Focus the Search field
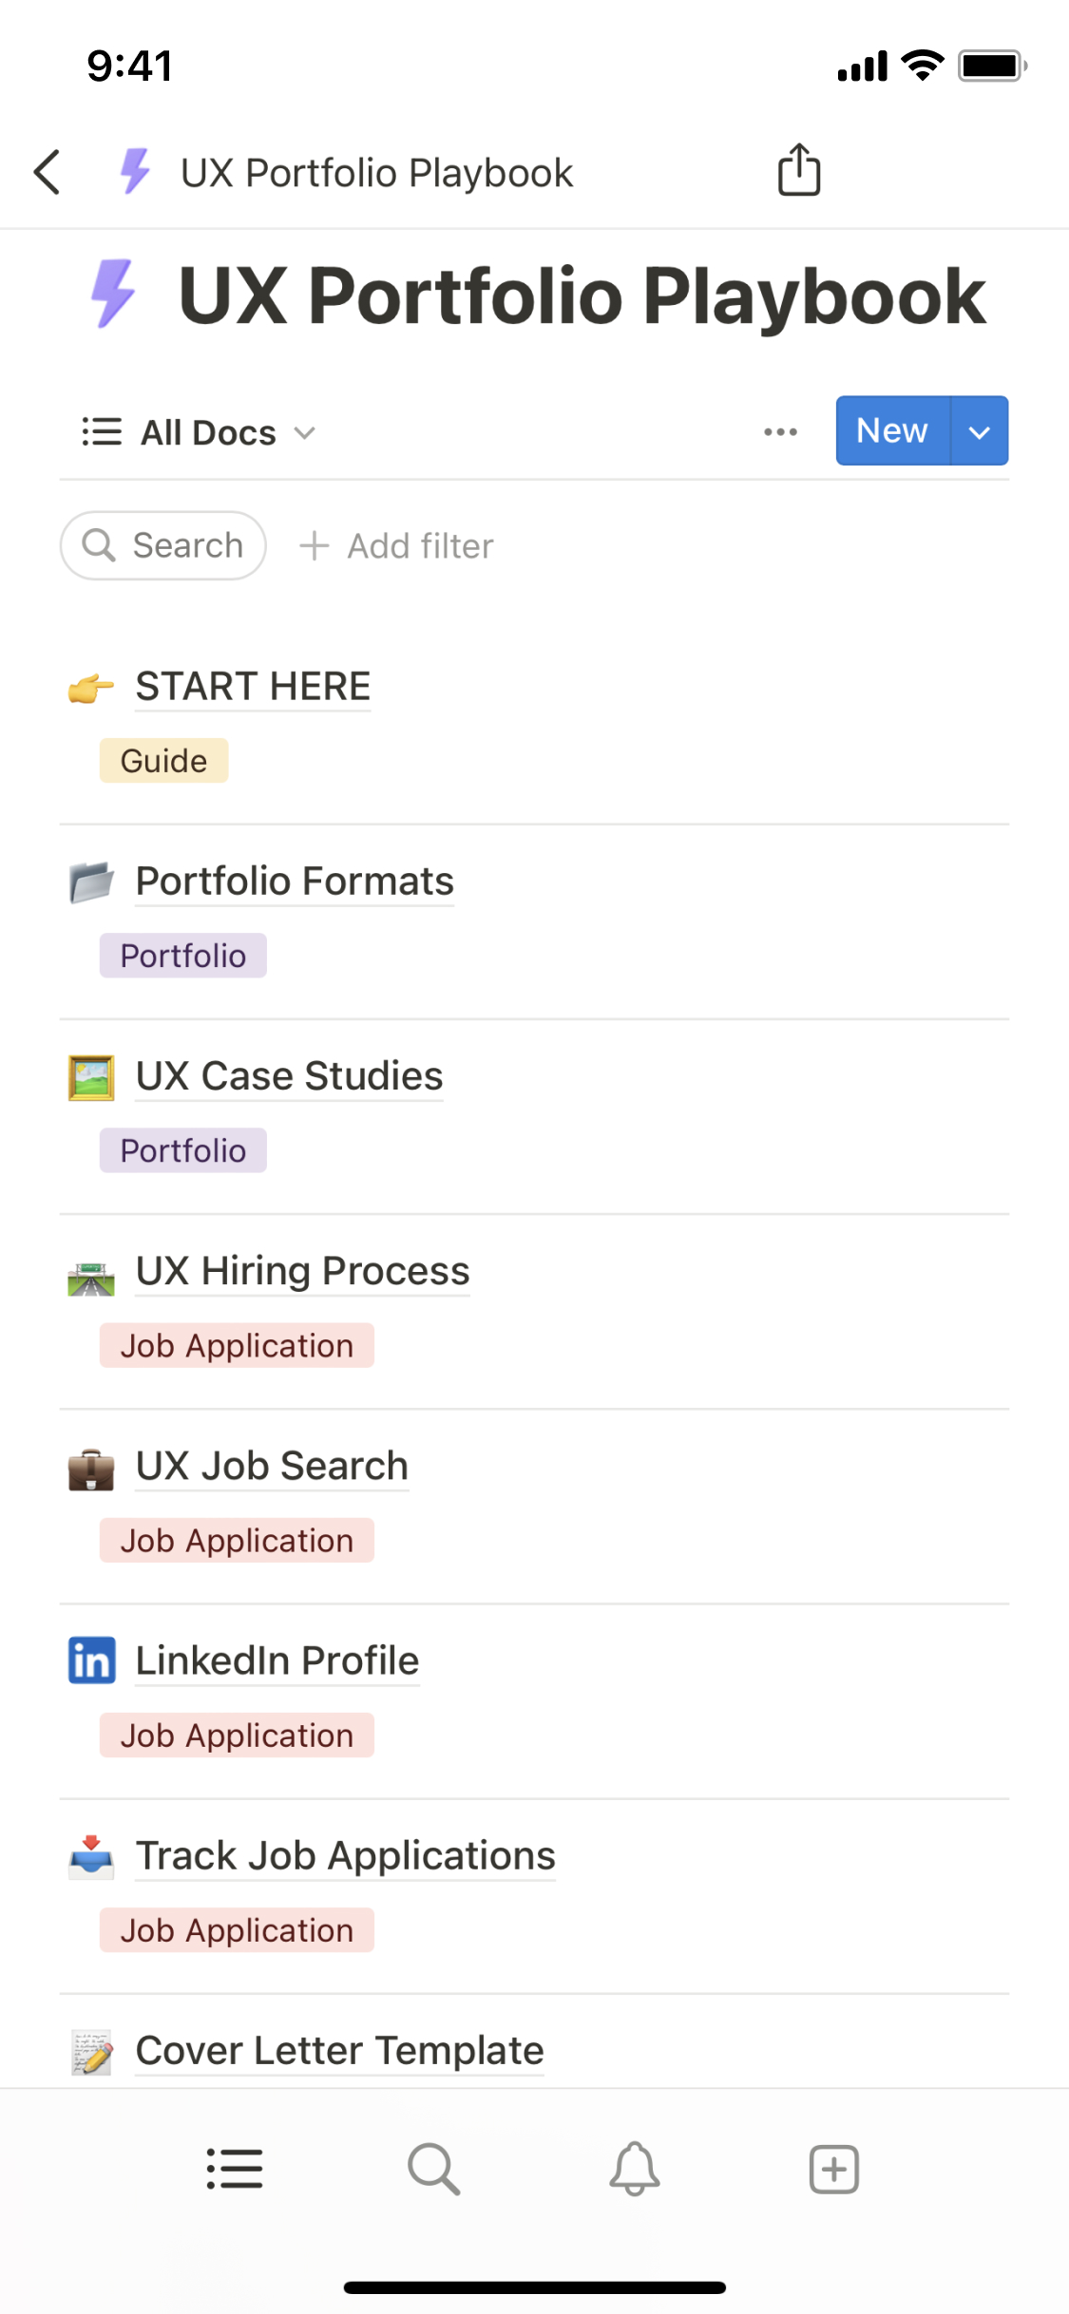This screenshot has height=2314, width=1069. tap(163, 546)
